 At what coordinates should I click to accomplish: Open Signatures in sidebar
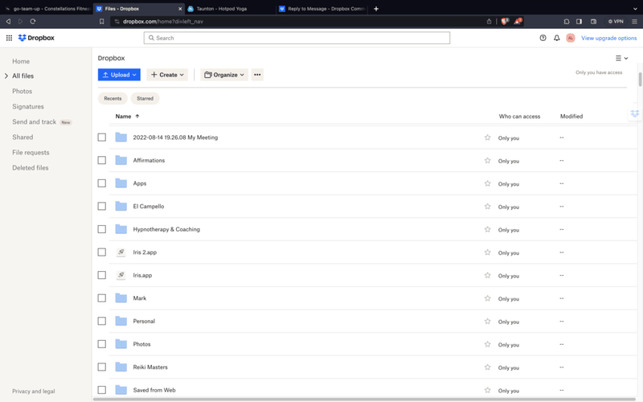point(28,107)
